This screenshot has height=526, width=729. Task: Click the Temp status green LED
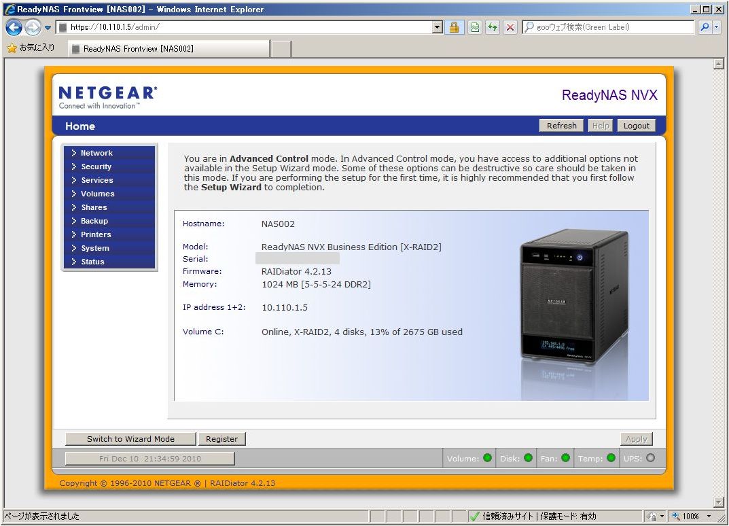[611, 458]
